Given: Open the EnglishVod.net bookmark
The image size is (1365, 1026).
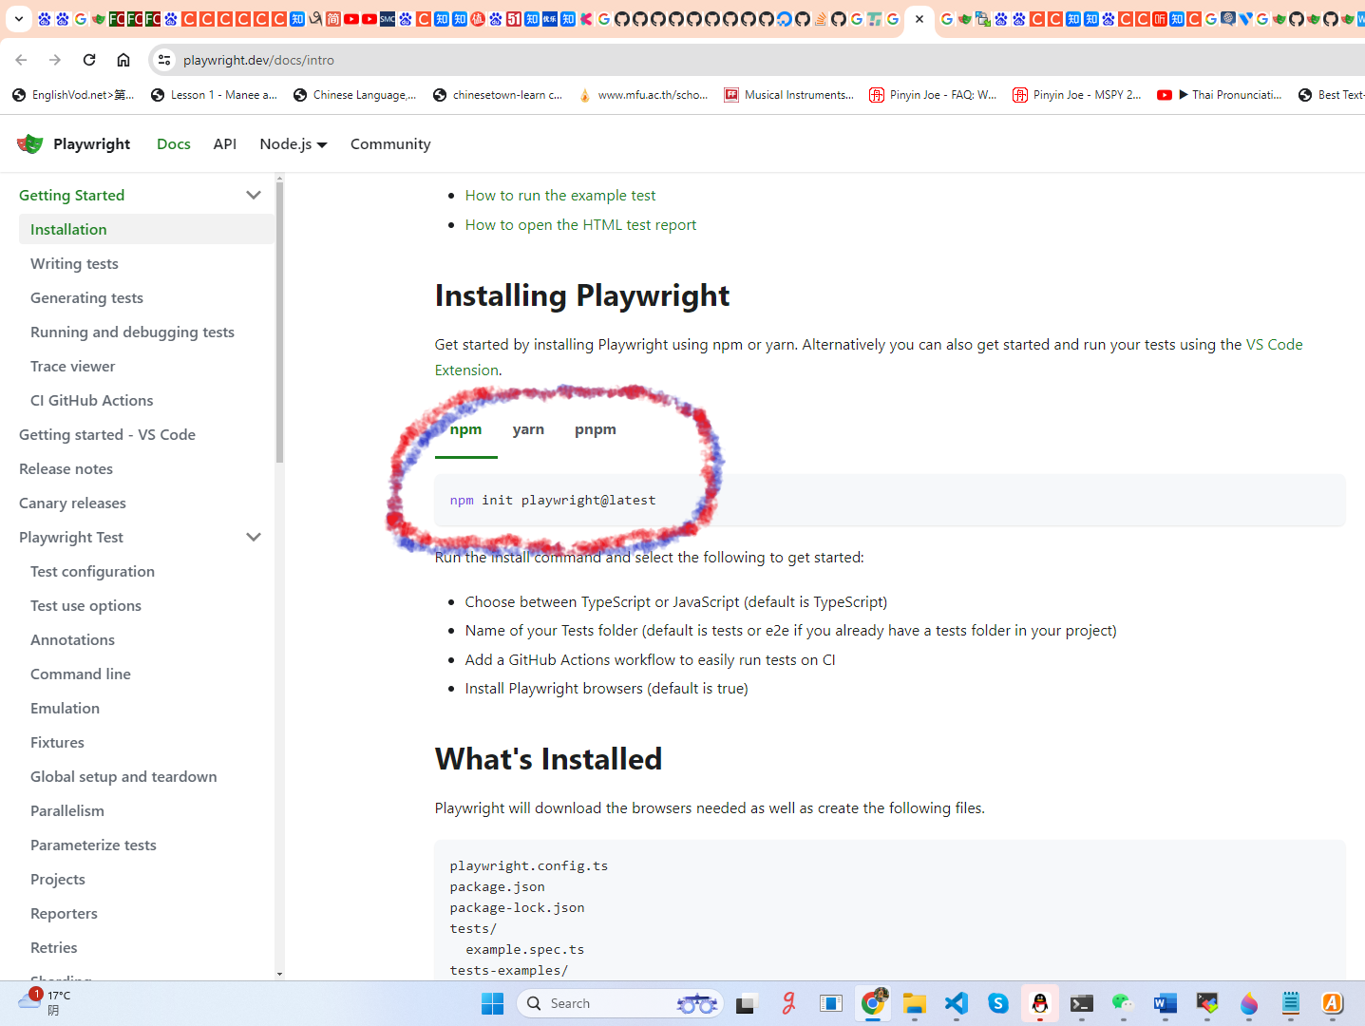Looking at the screenshot, I should click(73, 95).
